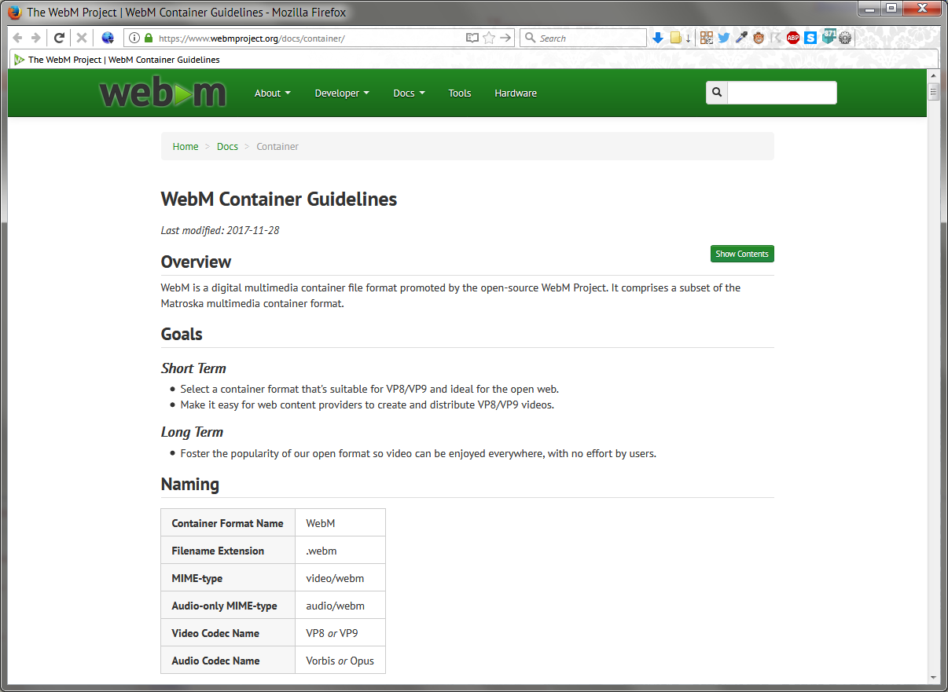
Task: Go to Docs in the breadcrumb
Action: click(227, 146)
